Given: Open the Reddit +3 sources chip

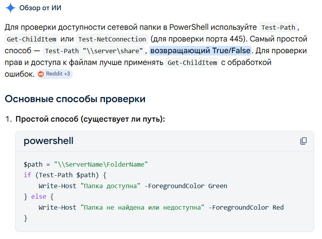Looking at the screenshot, I should [x=55, y=74].
